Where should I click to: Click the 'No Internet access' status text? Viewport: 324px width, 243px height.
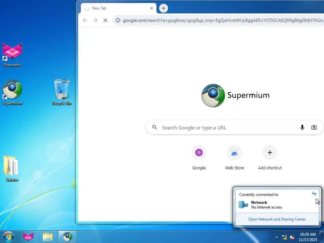pos(266,207)
